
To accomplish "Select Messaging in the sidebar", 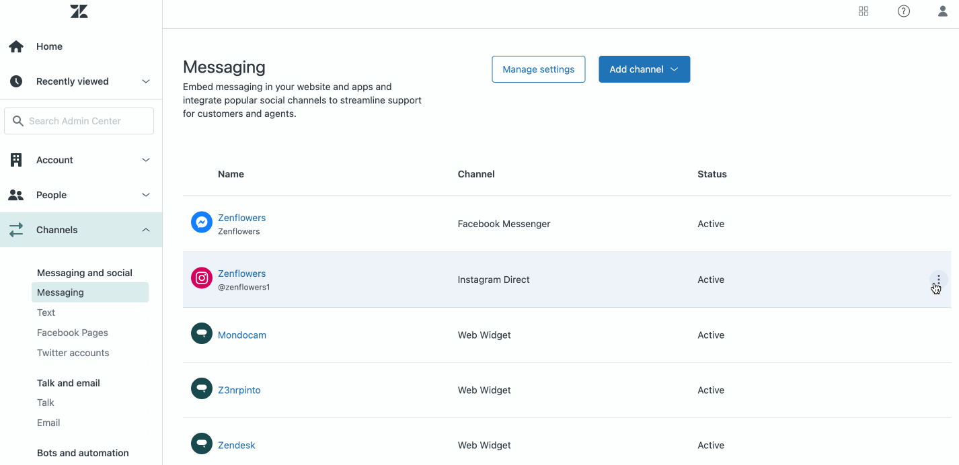I will pyautogui.click(x=90, y=292).
